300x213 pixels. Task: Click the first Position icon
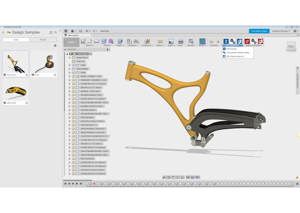tap(212, 41)
